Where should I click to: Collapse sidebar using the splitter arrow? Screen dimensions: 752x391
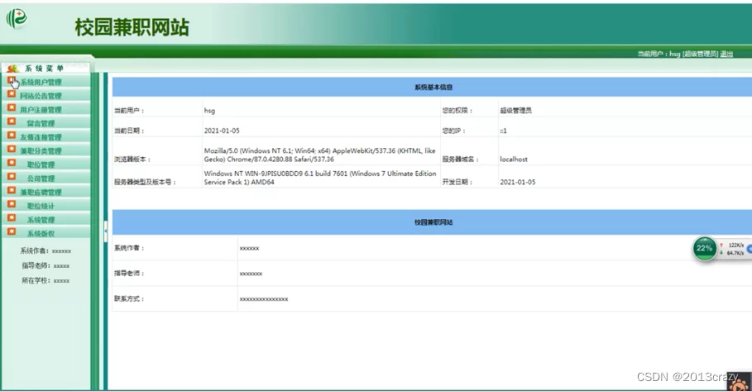105,231
